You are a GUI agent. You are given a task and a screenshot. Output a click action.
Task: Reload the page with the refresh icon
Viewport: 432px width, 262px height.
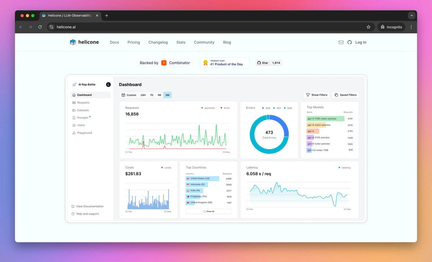(x=40, y=27)
